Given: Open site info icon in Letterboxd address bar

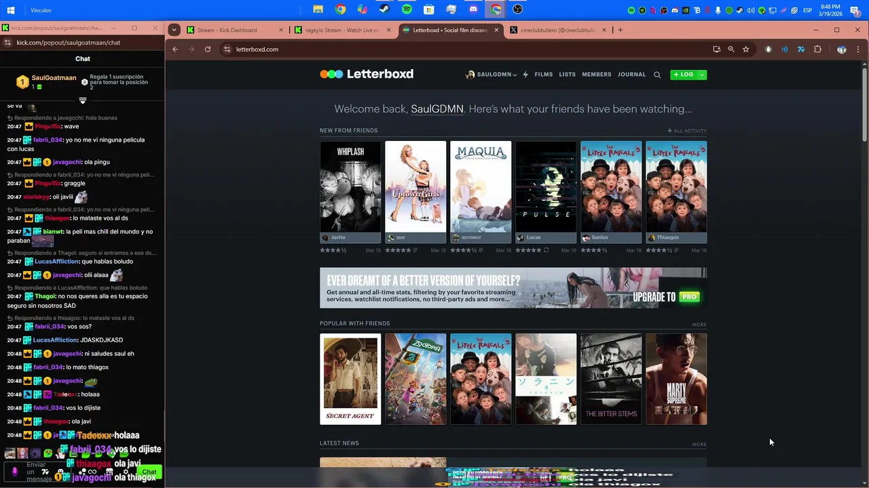Looking at the screenshot, I should pyautogui.click(x=227, y=49).
